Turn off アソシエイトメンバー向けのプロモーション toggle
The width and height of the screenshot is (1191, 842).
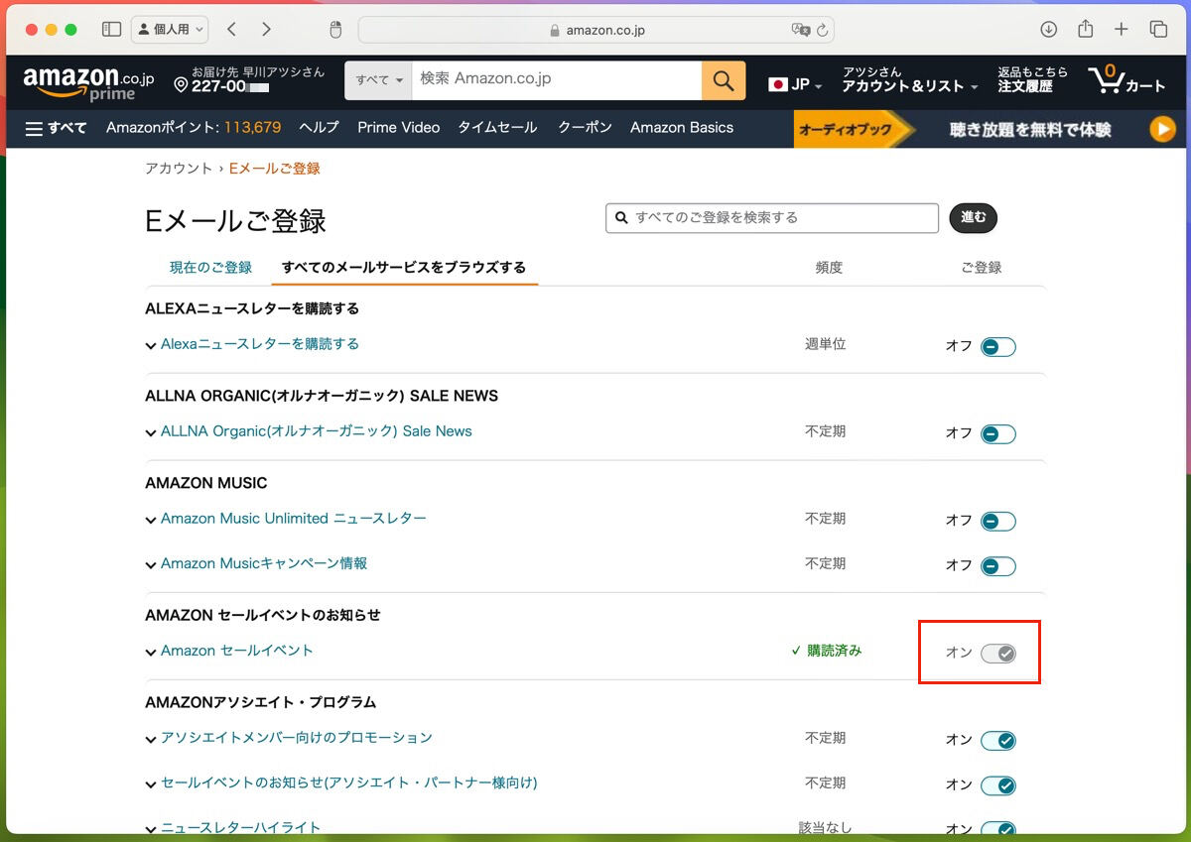pyautogui.click(x=998, y=741)
